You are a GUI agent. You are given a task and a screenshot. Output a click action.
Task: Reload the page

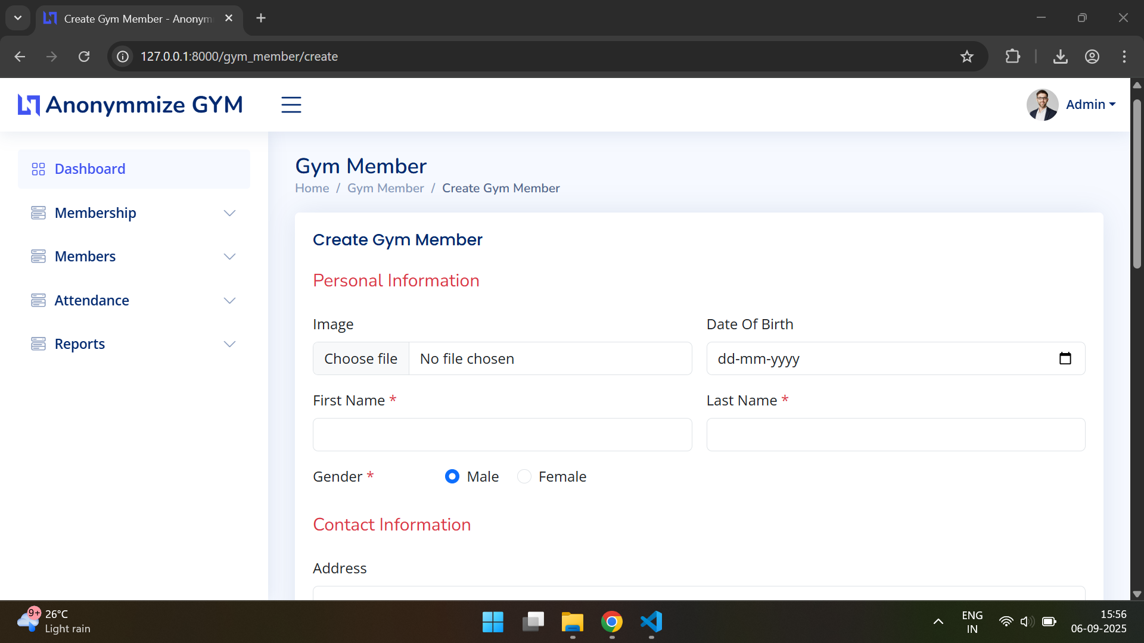[x=84, y=57]
